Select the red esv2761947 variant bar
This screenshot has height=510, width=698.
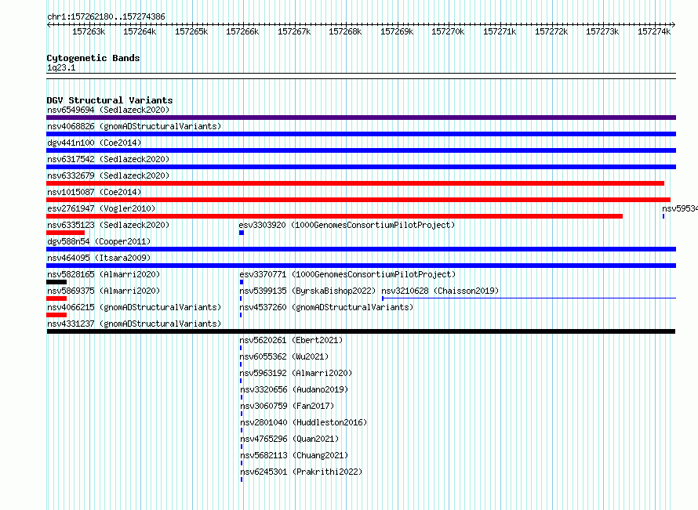(334, 216)
